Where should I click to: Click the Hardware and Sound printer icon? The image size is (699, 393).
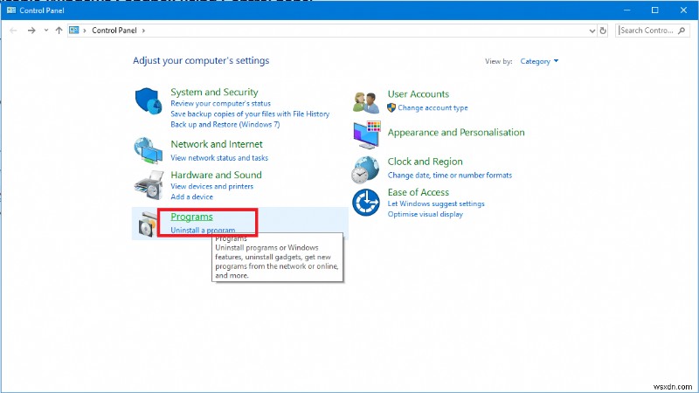(x=149, y=185)
